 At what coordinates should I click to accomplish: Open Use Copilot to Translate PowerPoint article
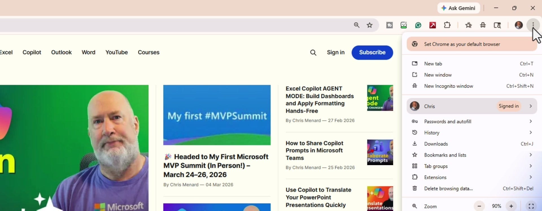point(318,197)
